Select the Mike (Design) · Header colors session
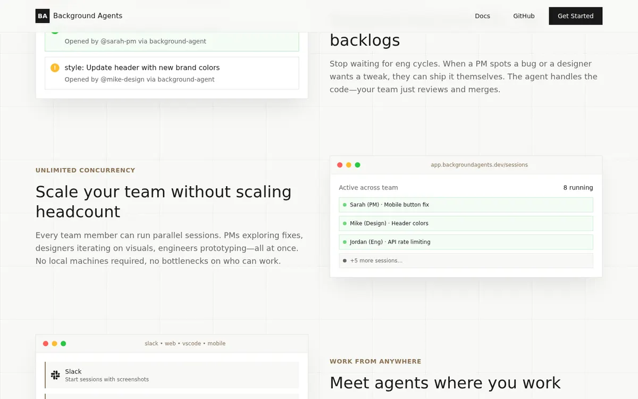The image size is (638, 399). click(466, 223)
